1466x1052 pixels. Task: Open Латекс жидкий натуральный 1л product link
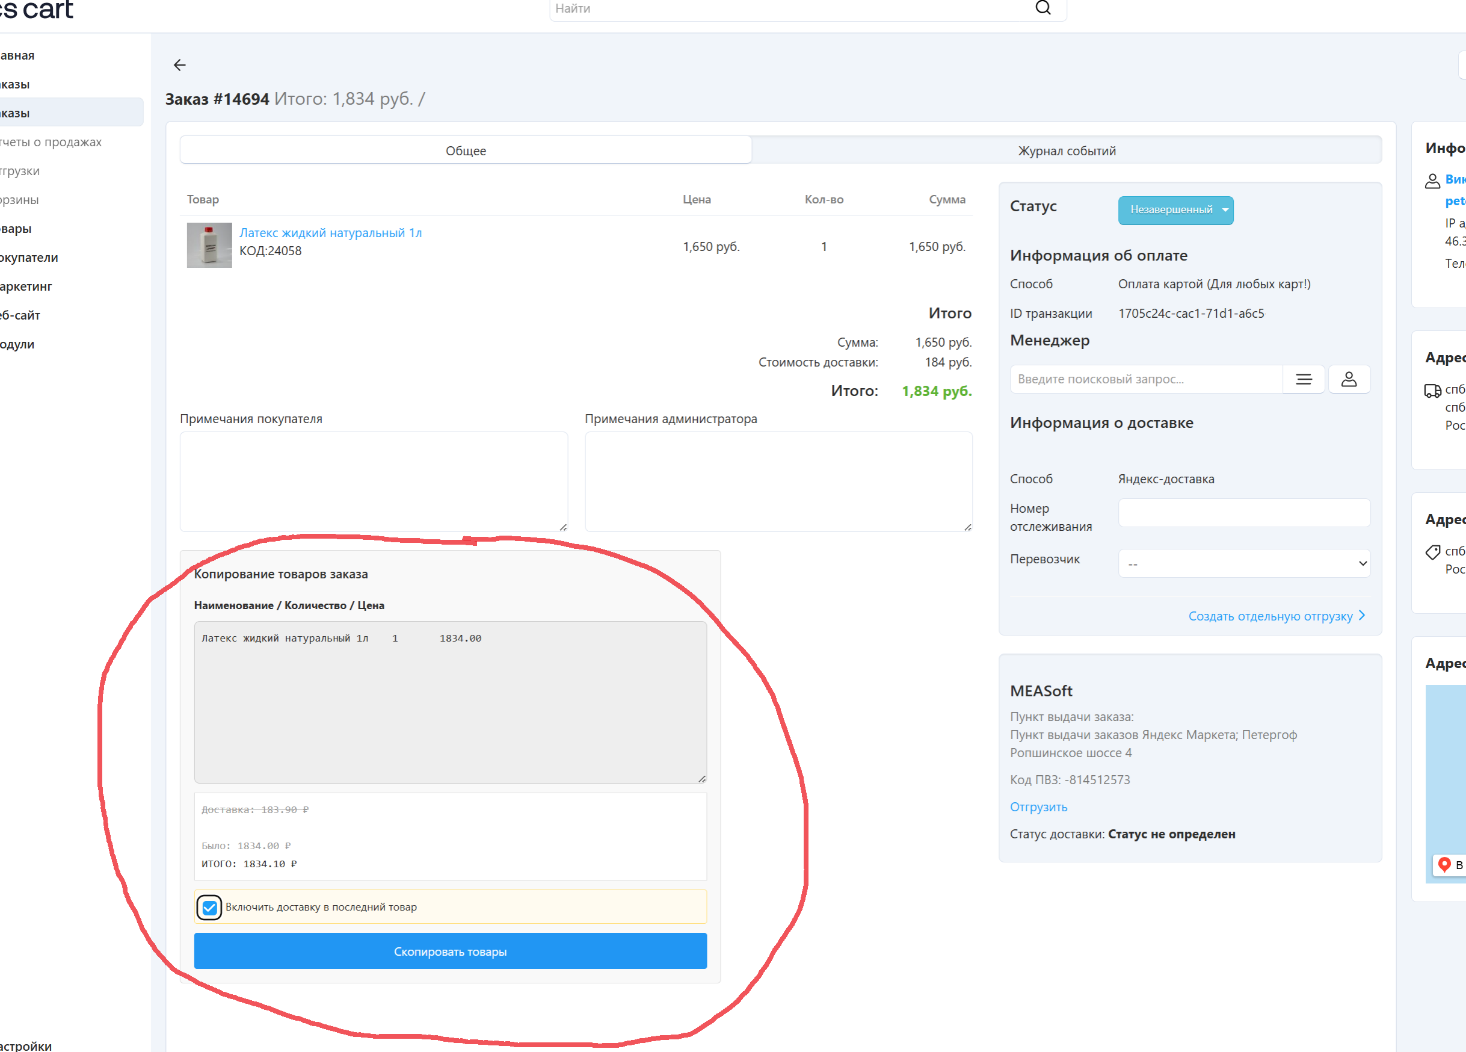coord(330,233)
